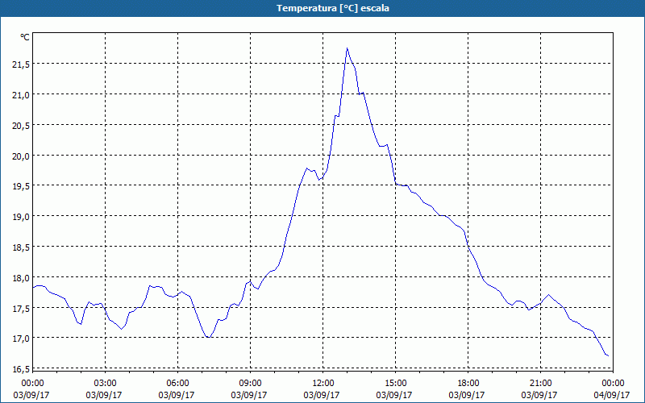Click the 12:00 time label
Viewport: 645px width, 403px height.
tap(323, 384)
